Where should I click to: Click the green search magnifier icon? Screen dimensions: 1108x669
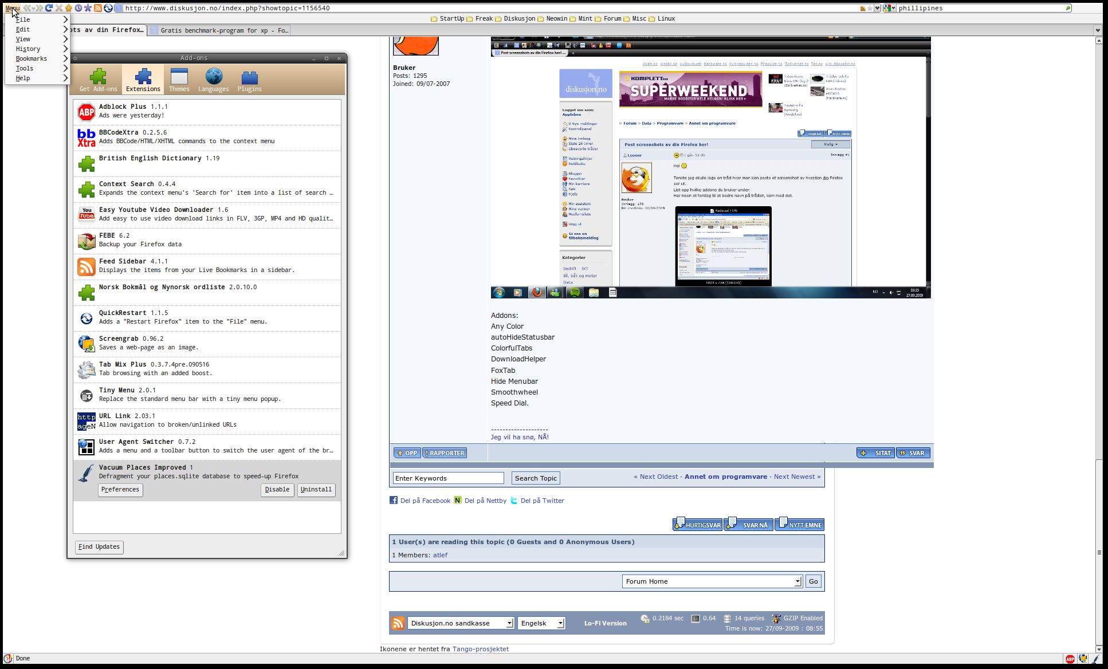pyautogui.click(x=1068, y=9)
